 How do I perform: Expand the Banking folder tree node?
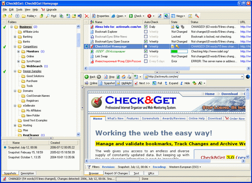pyautogui.click(x=15, y=37)
